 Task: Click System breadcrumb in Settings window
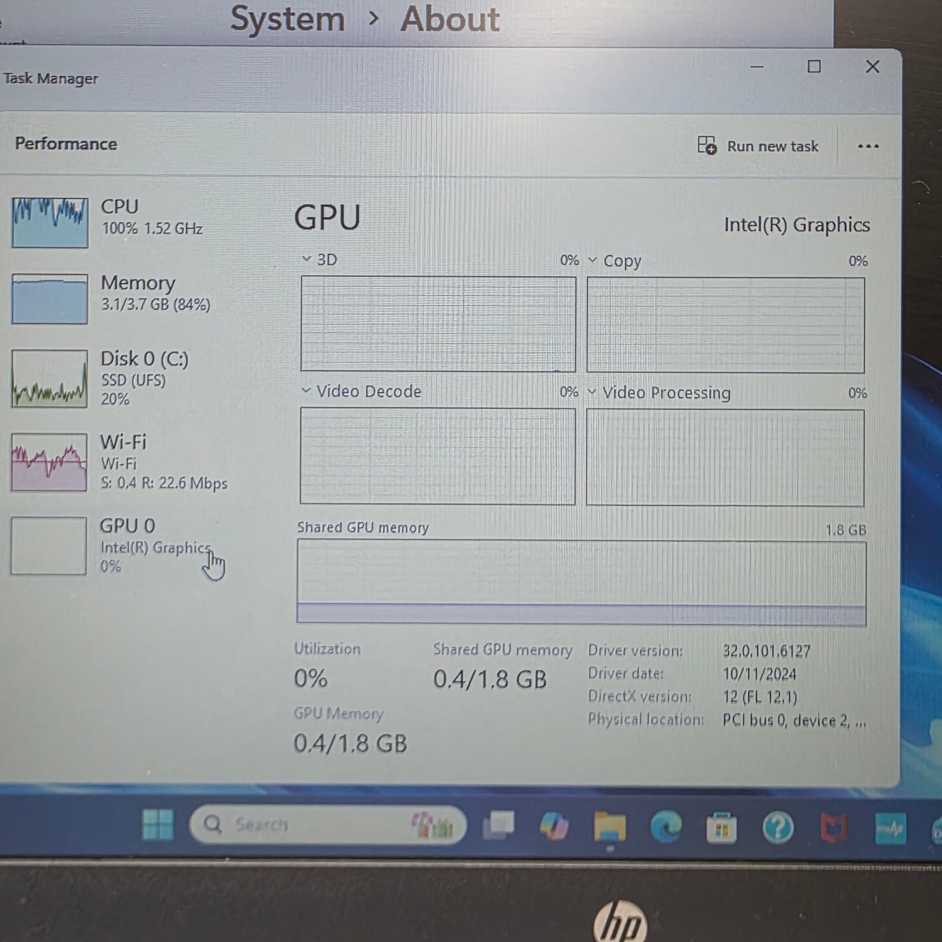click(x=287, y=18)
